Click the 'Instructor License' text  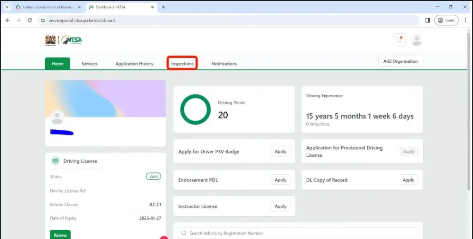tap(198, 206)
